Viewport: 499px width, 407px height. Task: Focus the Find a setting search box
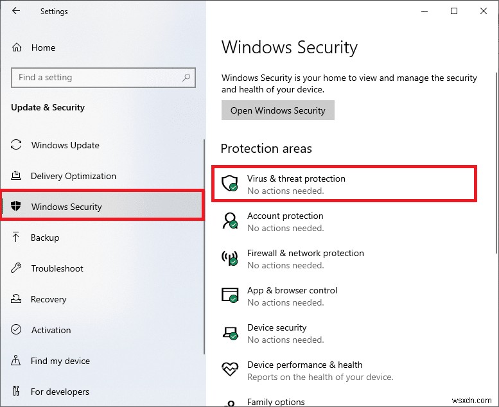pyautogui.click(x=96, y=78)
